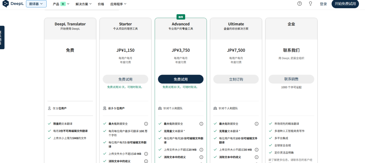This screenshot has height=163, width=365.
Task: Click the DeepL Translator plan title
Action: tap(70, 24)
